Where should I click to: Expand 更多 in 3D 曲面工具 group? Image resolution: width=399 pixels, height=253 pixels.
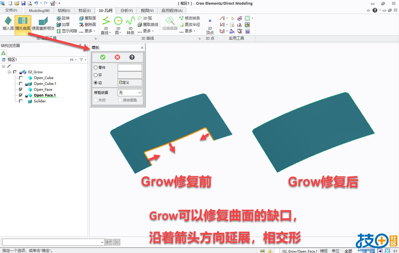pyautogui.click(x=88, y=31)
